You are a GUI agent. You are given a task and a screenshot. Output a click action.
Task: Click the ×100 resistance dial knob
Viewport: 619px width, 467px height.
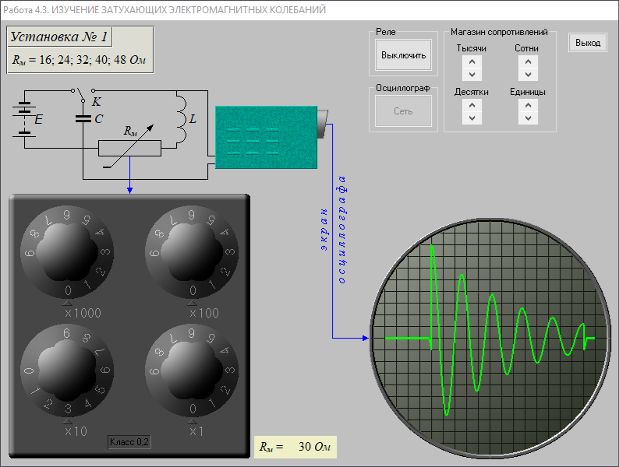193,251
